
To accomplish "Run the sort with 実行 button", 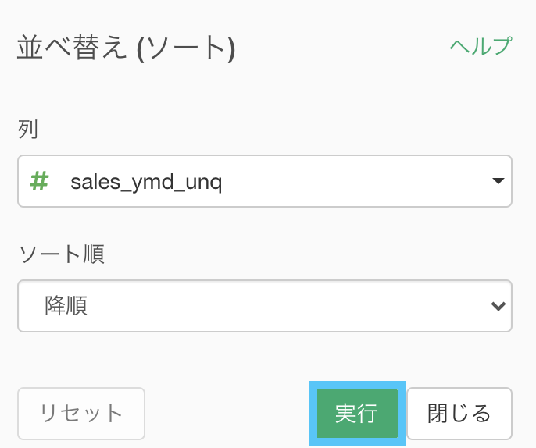I will 357,413.
